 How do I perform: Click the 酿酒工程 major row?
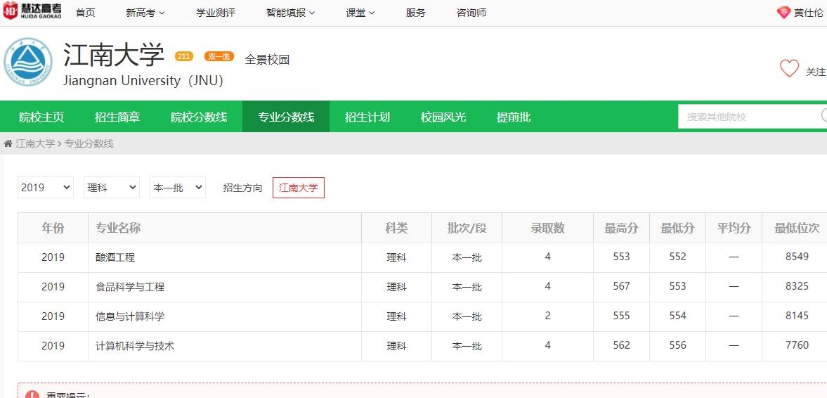pyautogui.click(x=422, y=257)
